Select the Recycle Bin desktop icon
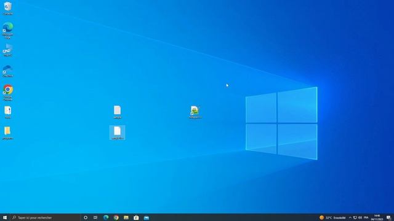Screen dimensions: 394x221 click(8, 8)
